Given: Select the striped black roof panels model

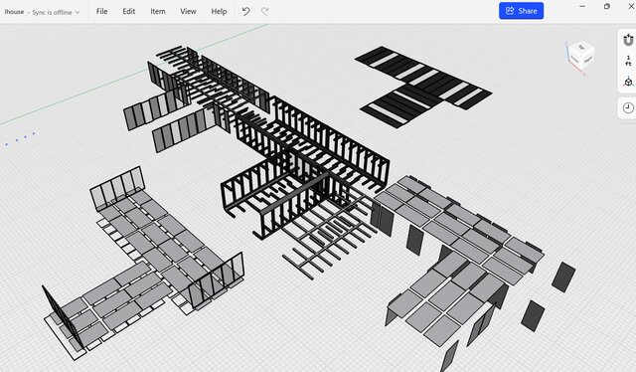Looking at the screenshot, I should (424, 87).
